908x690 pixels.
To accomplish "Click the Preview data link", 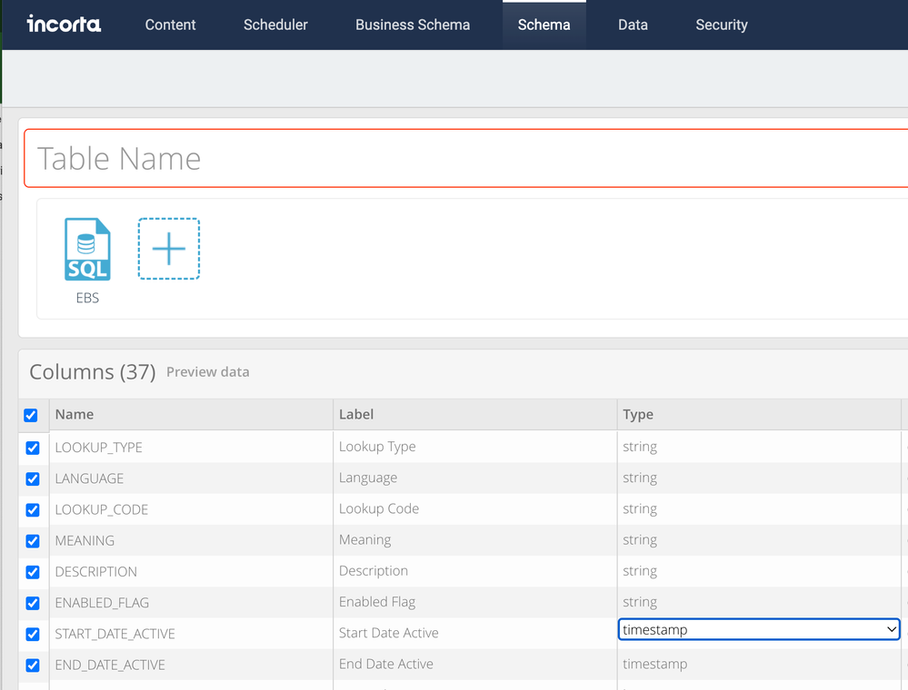I will point(207,372).
